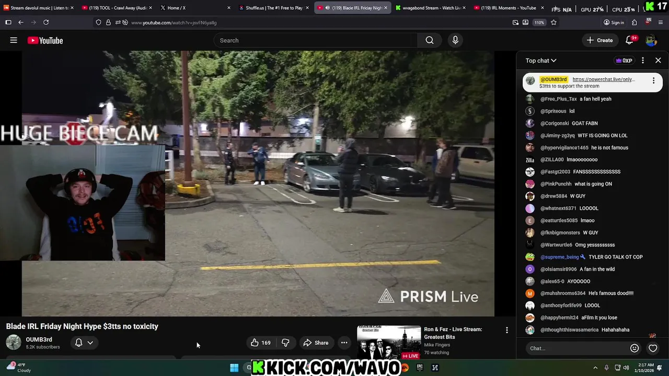Open the browser sidebar panel icon
Screen dimensions: 669x376
pos(8,22)
